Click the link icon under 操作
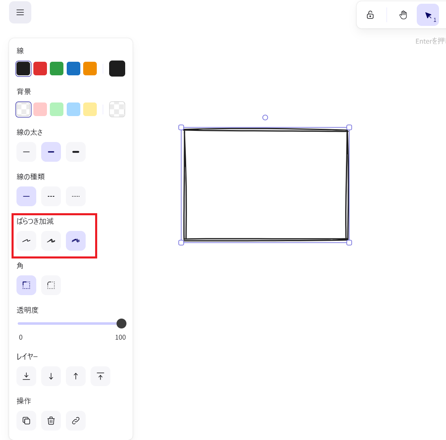The image size is (446, 440). point(76,421)
